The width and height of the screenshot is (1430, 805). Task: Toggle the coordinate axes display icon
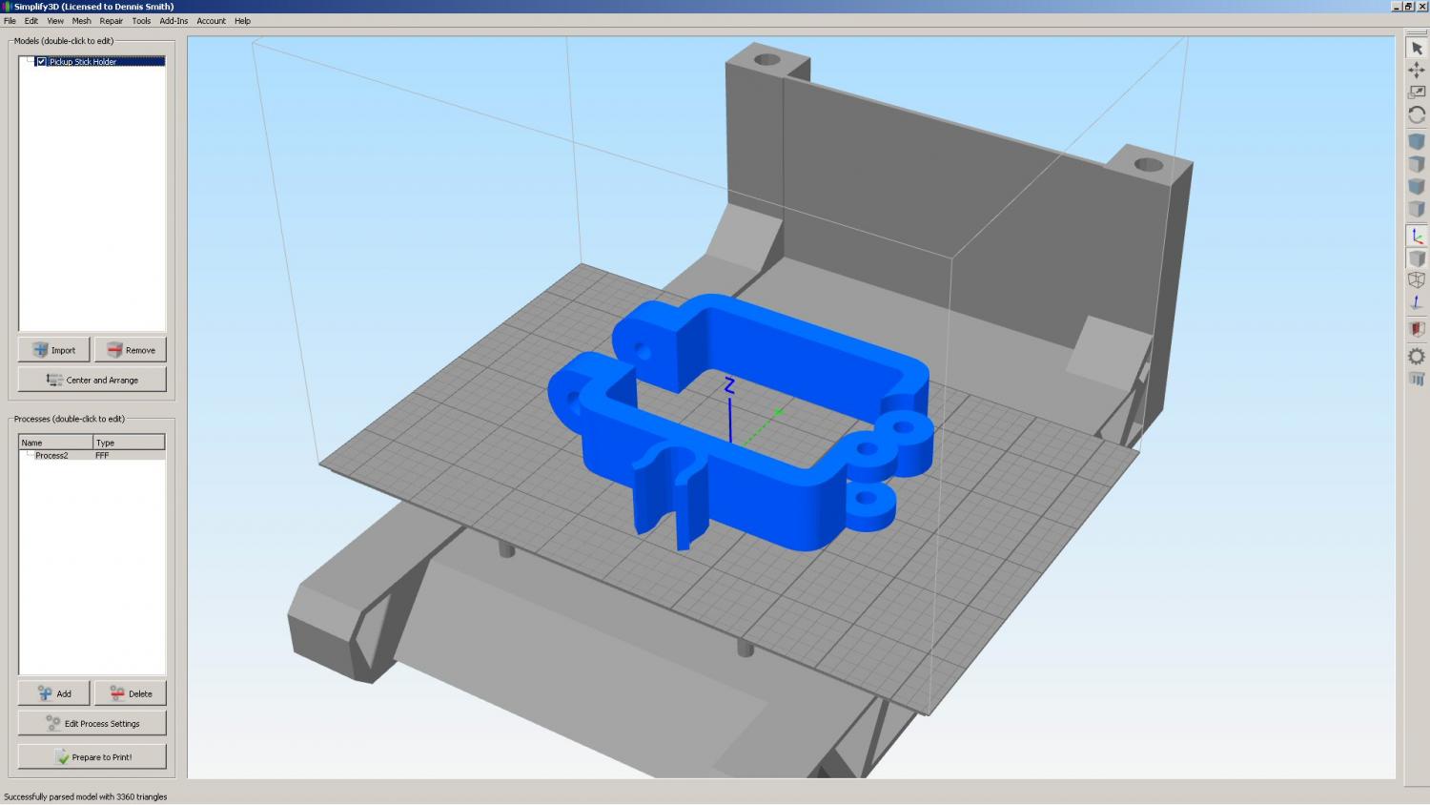1417,236
